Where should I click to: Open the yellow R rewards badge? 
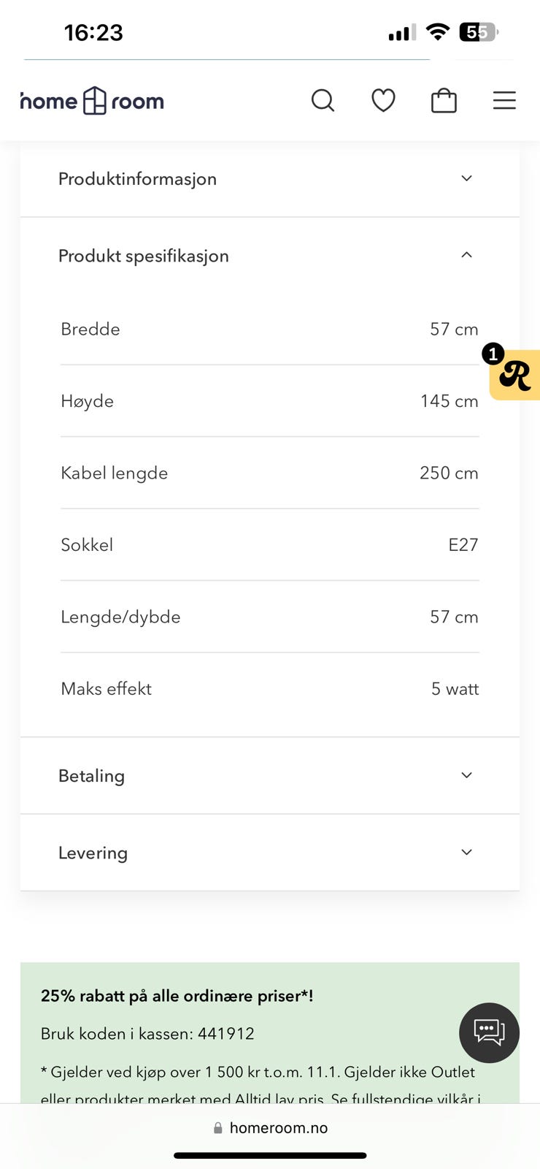tap(514, 375)
